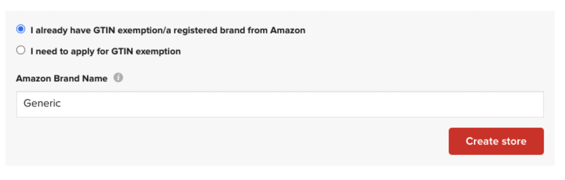Submit the form with Create store
The image size is (565, 180).
496,141
